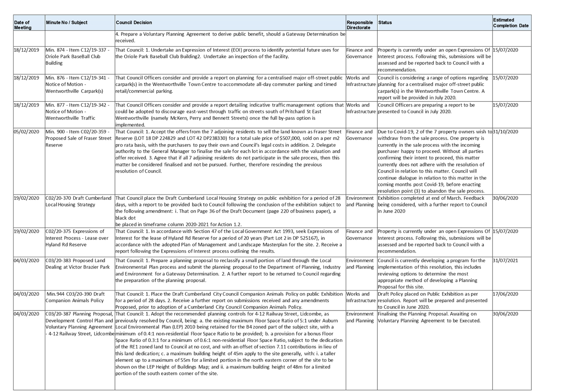Click the Oriole Park Expression of Interest decision
Image resolution: width=564 pixels, height=391 pixels.
[227, 53]
